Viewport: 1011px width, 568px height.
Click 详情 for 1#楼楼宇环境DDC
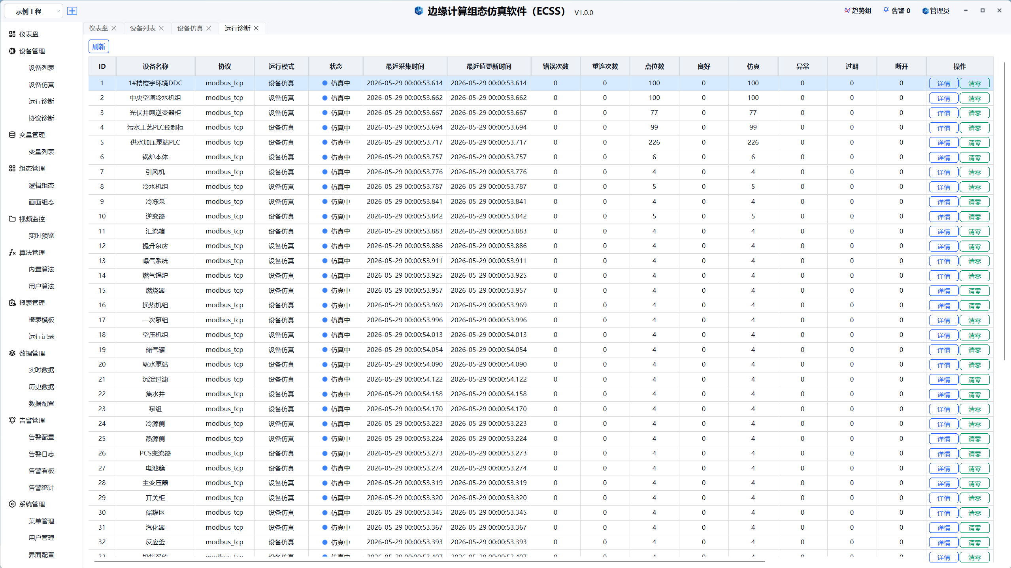coord(943,83)
